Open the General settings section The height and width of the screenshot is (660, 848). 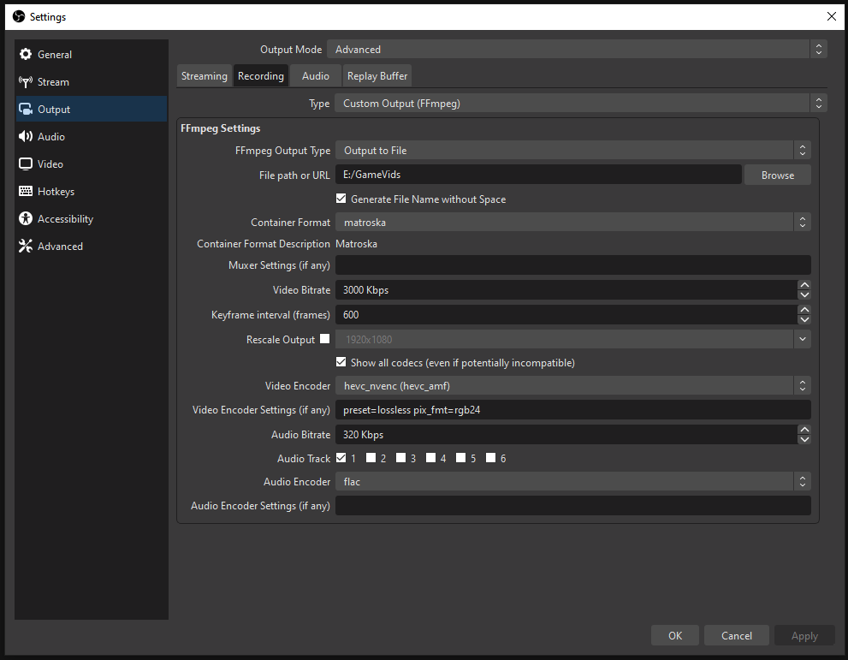(x=53, y=54)
